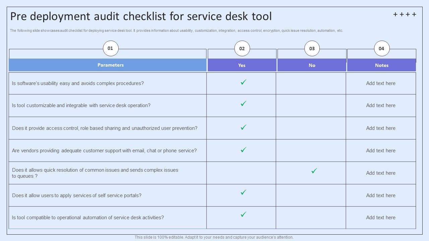Click 'Does it provide access control' question
Viewport: 429px width, 241px height.
[x=105, y=128]
